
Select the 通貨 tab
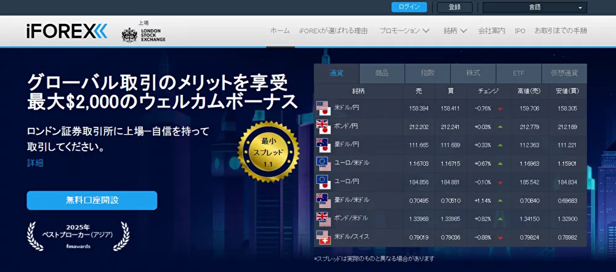point(337,73)
